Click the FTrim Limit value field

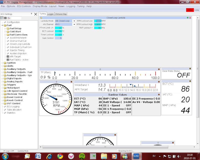[x=58, y=28]
